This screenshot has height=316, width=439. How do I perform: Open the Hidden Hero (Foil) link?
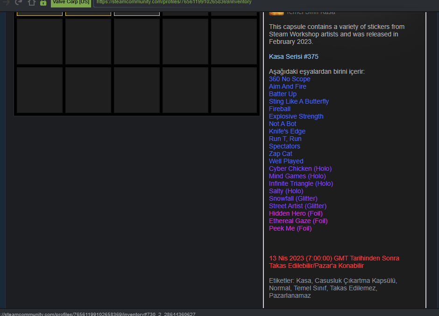296,214
